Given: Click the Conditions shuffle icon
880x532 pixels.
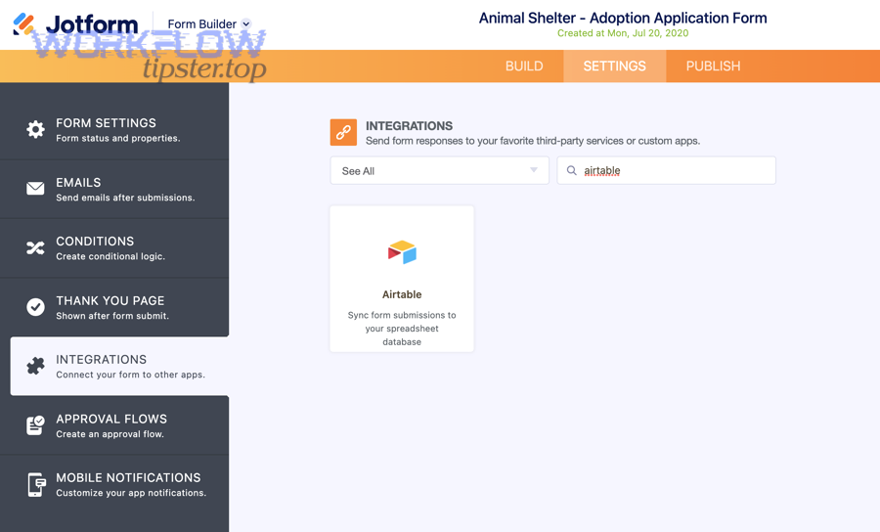Looking at the screenshot, I should [x=35, y=248].
